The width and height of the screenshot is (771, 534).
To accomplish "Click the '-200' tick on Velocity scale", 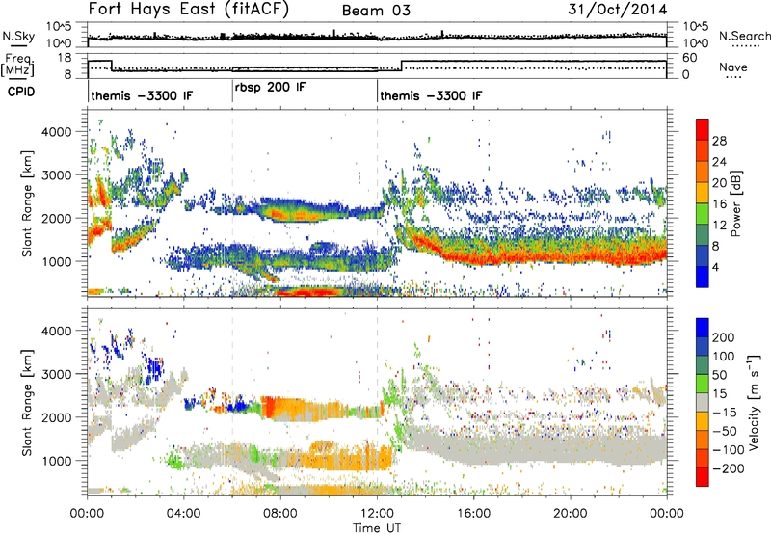I will (729, 468).
